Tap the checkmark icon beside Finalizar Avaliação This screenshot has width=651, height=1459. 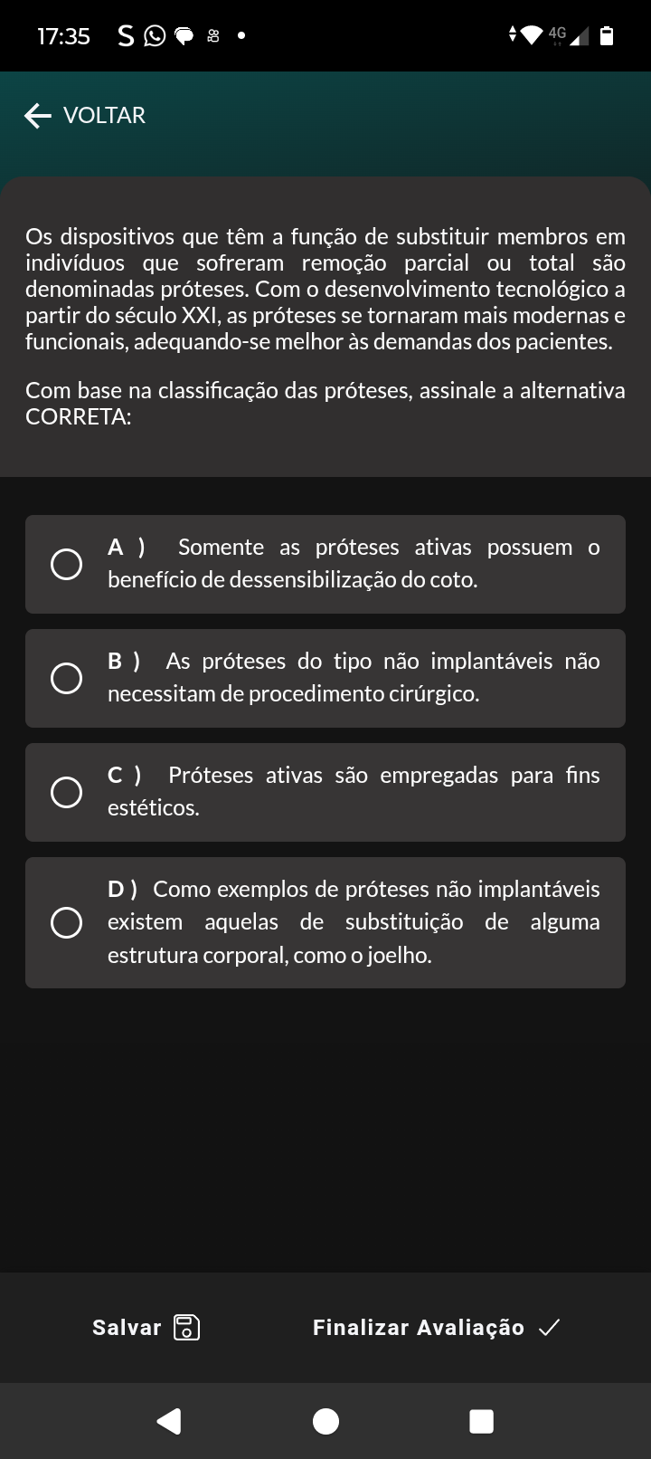(549, 1327)
